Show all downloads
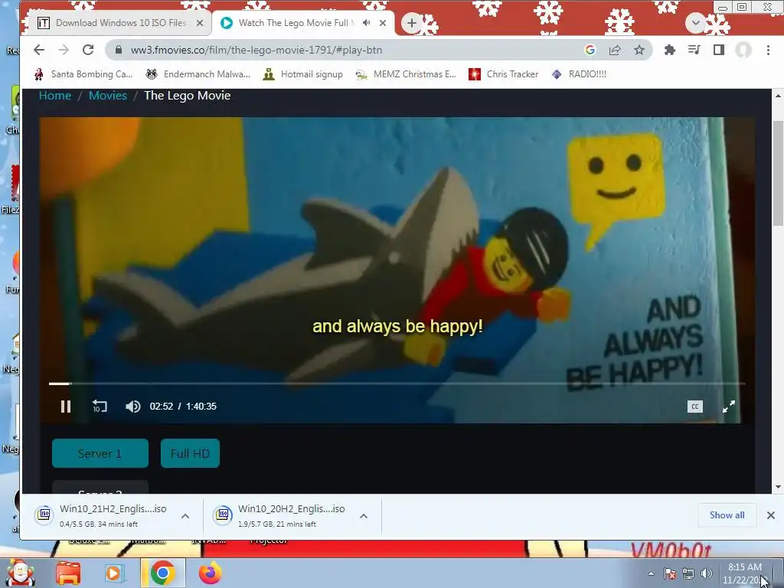Image resolution: width=784 pixels, height=588 pixels. click(727, 515)
